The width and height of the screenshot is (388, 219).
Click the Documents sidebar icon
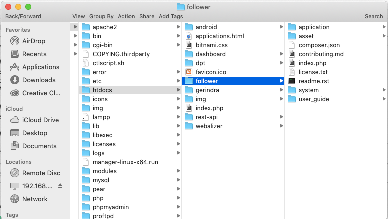pyautogui.click(x=15, y=146)
